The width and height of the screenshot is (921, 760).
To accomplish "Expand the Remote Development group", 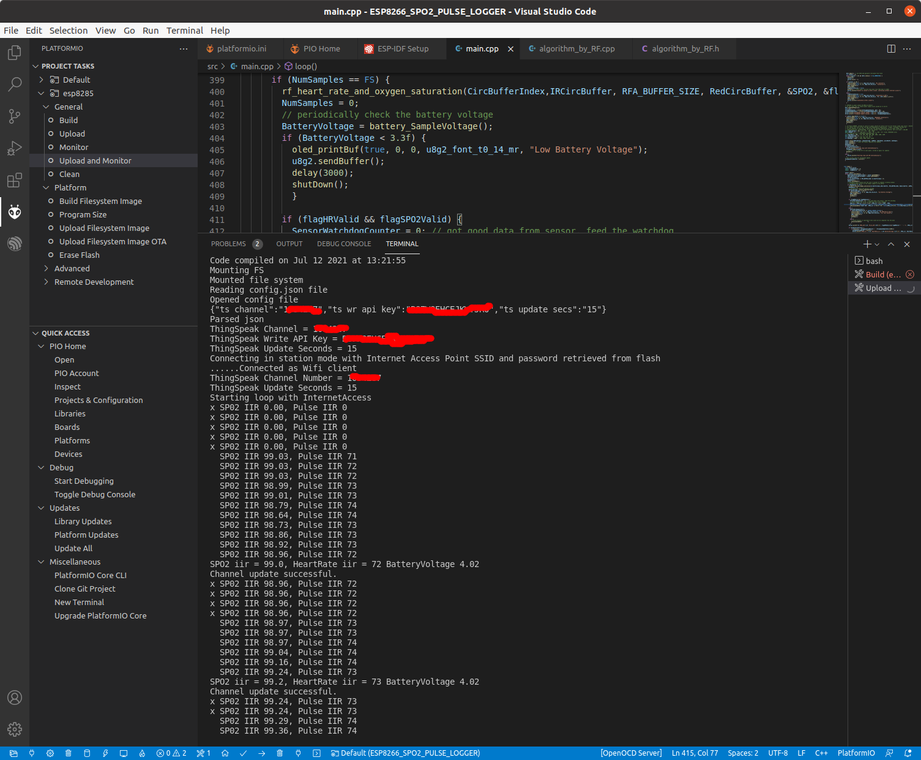I will coord(47,282).
